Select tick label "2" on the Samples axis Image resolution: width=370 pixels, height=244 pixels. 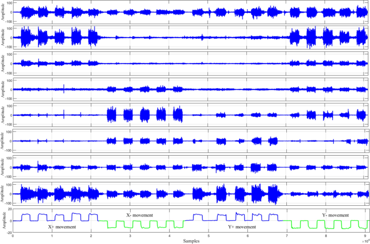[x=91, y=236]
